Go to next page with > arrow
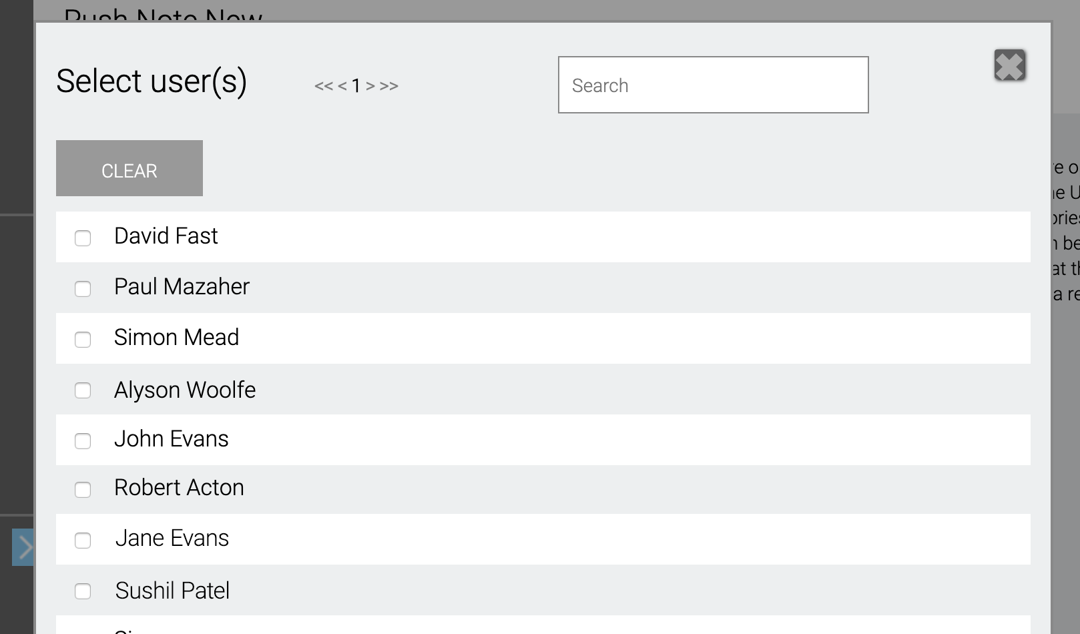1080x634 pixels. [x=370, y=86]
